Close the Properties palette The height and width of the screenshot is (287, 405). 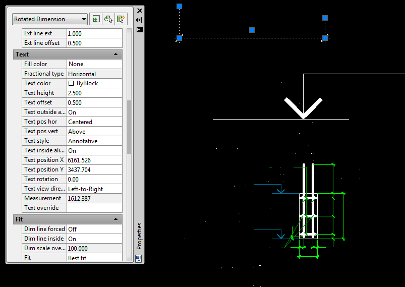[x=140, y=11]
